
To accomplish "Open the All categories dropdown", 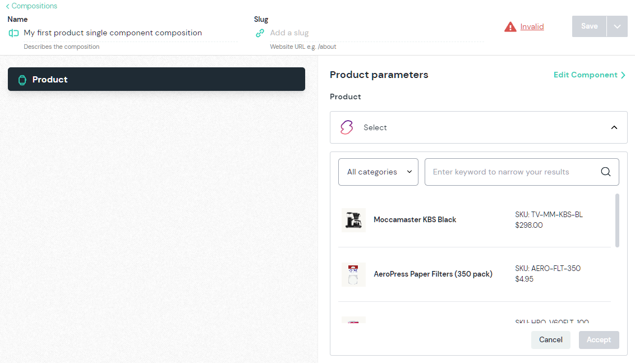I will tap(378, 172).
